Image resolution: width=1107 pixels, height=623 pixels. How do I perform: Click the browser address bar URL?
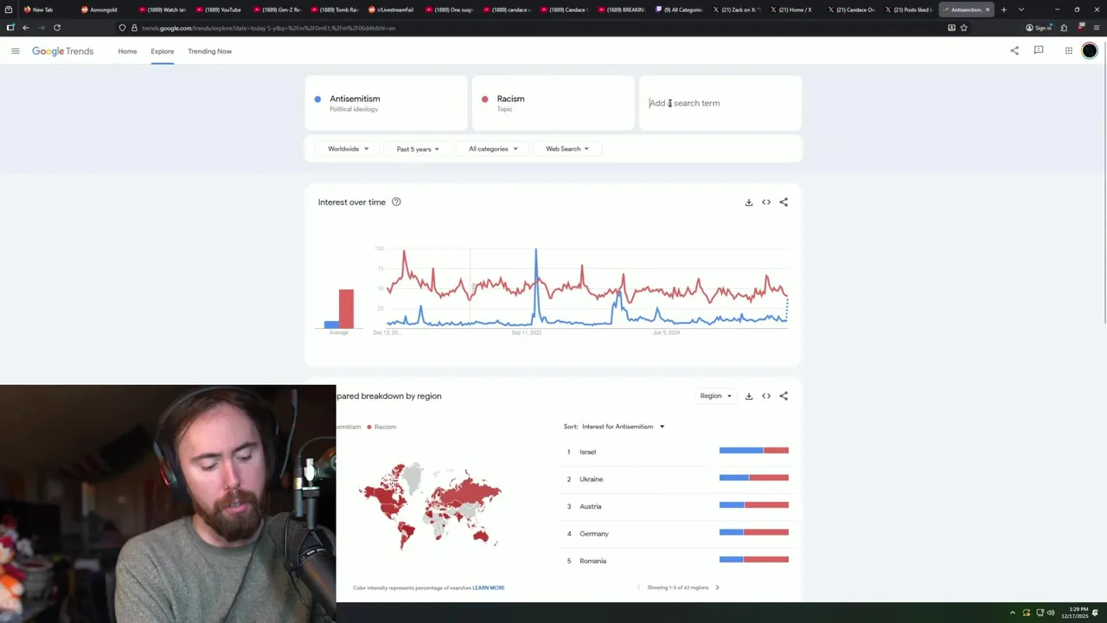click(269, 28)
